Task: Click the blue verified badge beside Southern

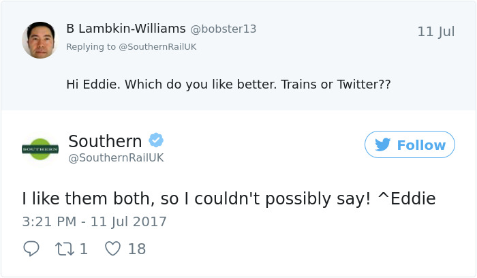Action: (156, 141)
